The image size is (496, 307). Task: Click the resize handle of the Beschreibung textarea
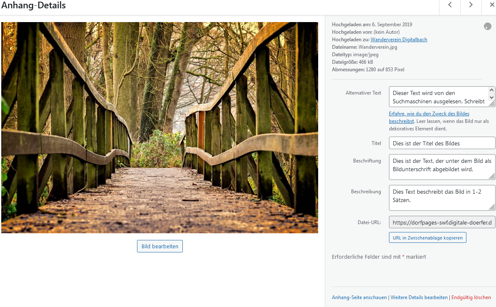pyautogui.click(x=492, y=207)
